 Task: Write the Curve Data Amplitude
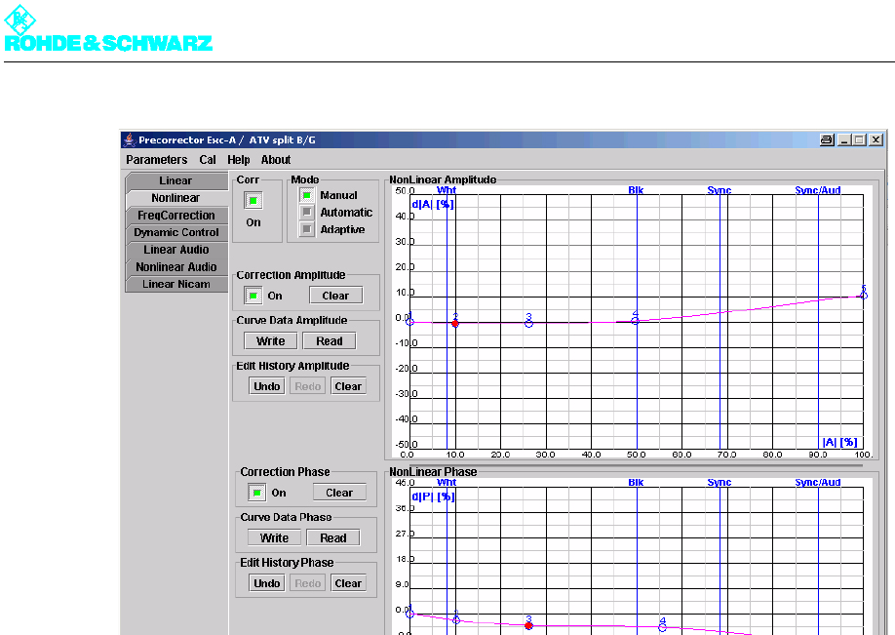tap(271, 341)
